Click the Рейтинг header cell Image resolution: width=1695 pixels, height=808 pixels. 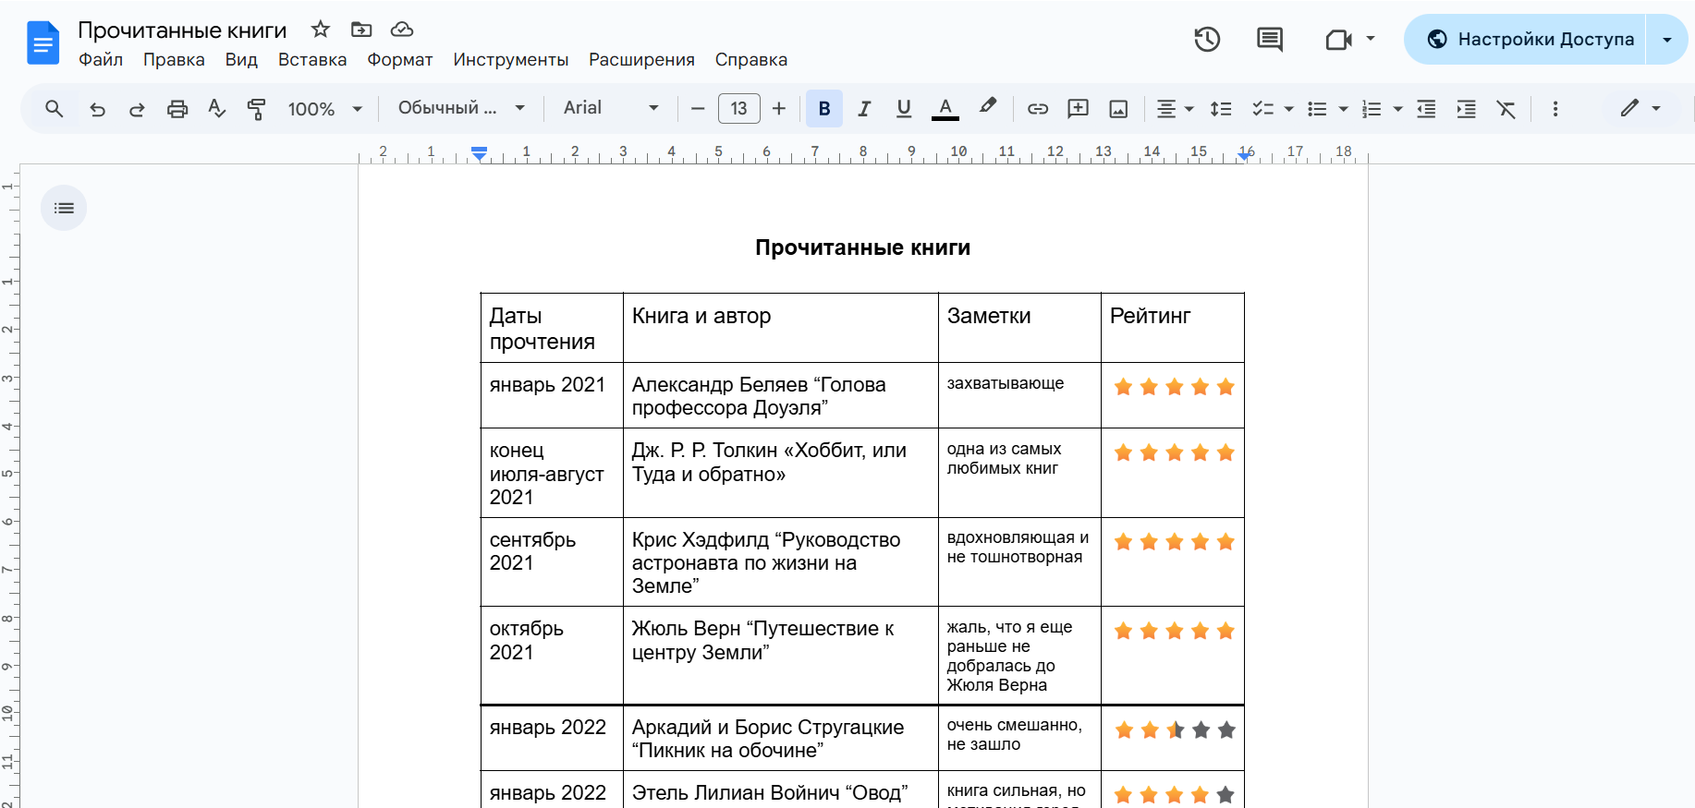coord(1172,328)
